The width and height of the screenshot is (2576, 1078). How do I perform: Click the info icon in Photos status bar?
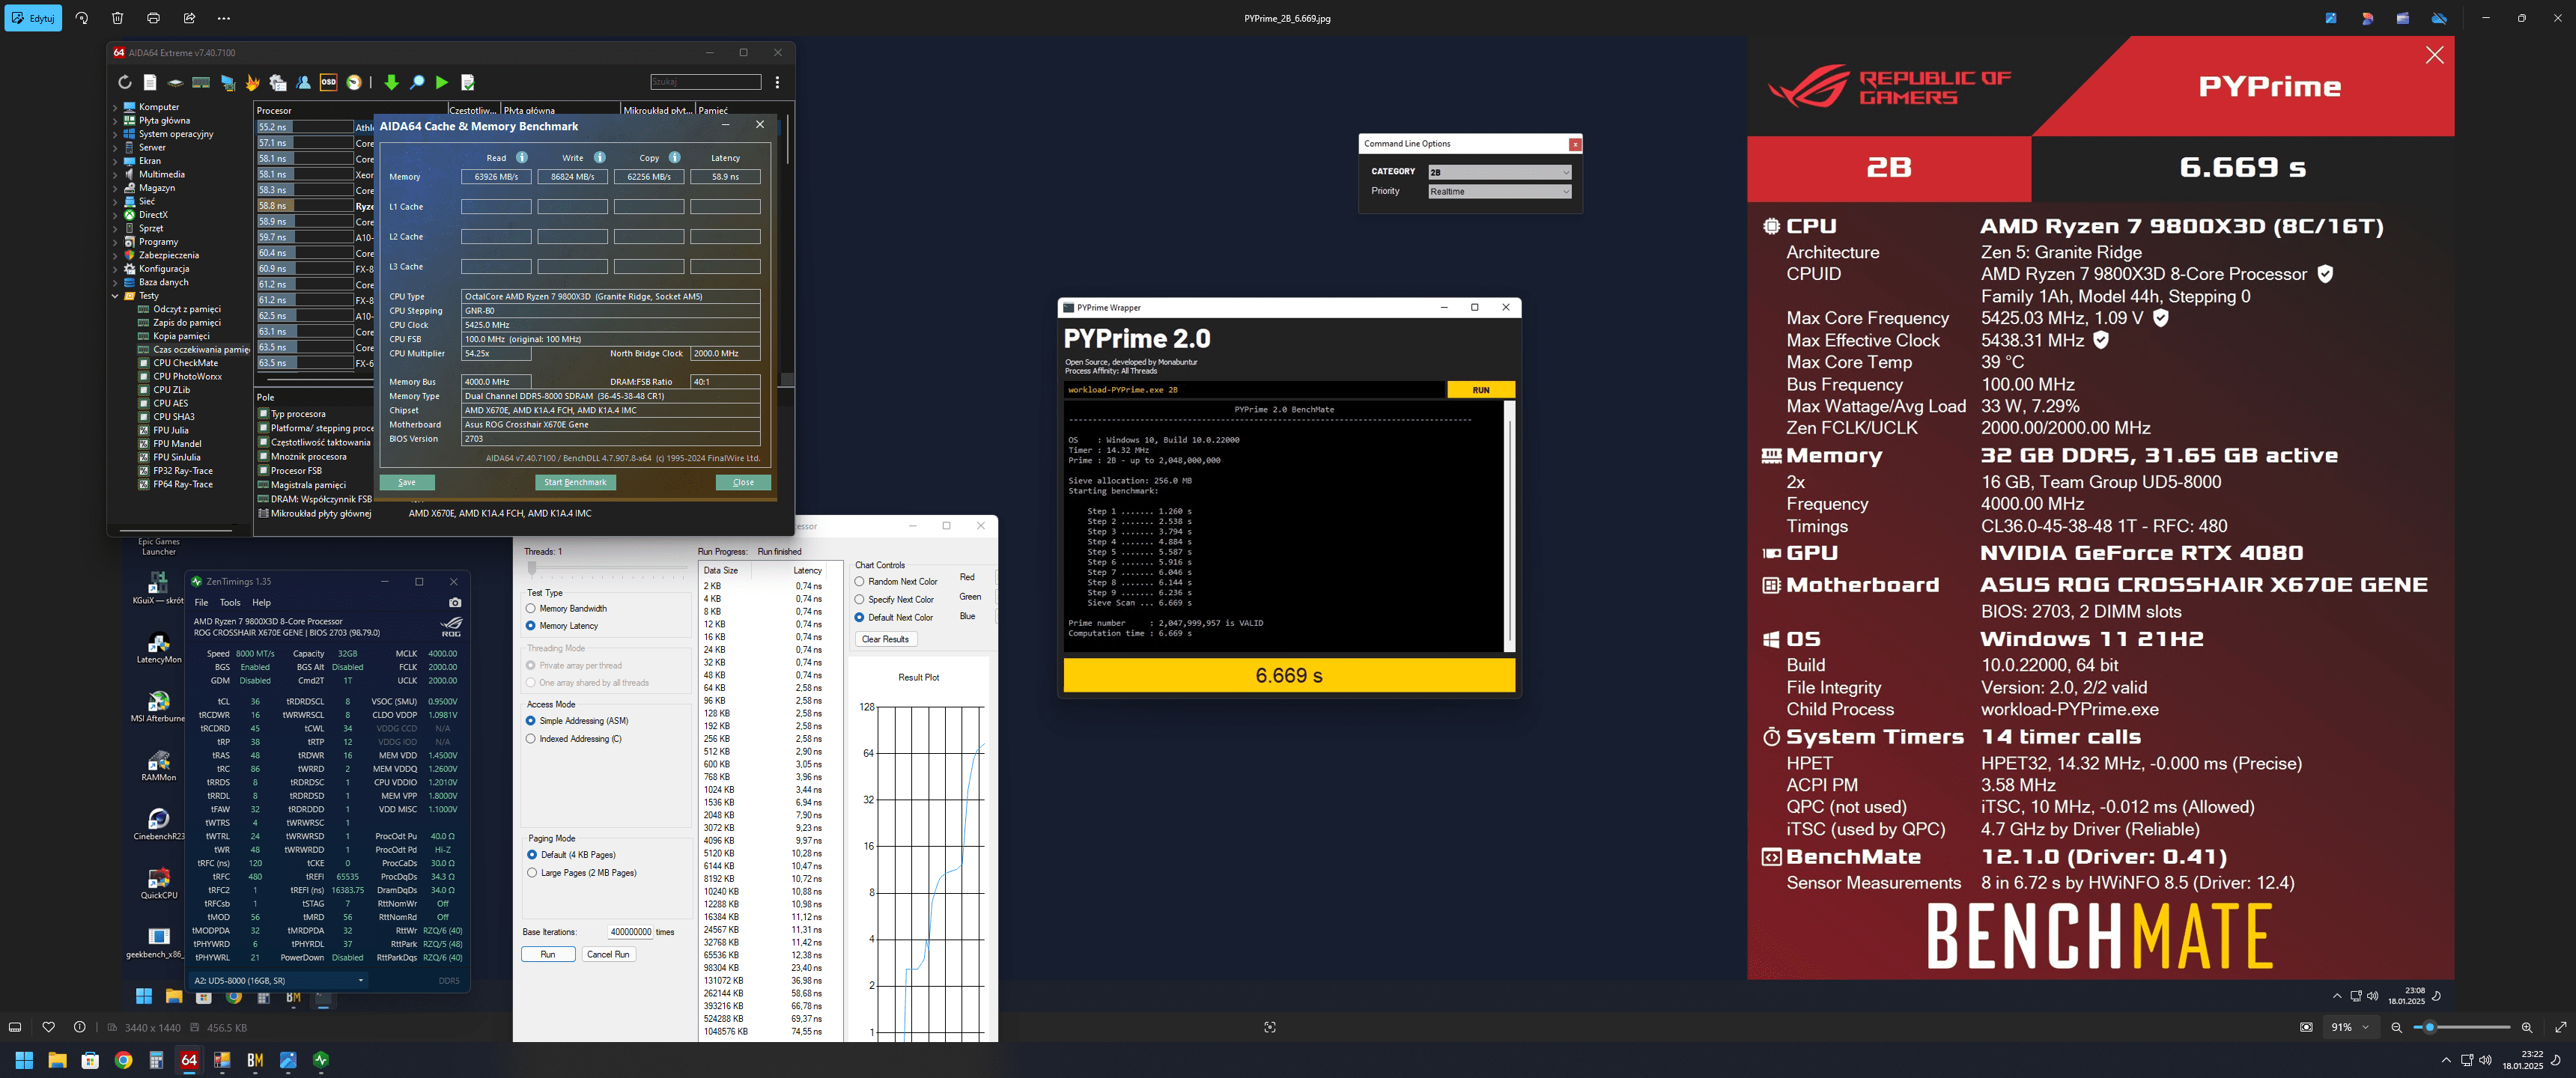(80, 1027)
